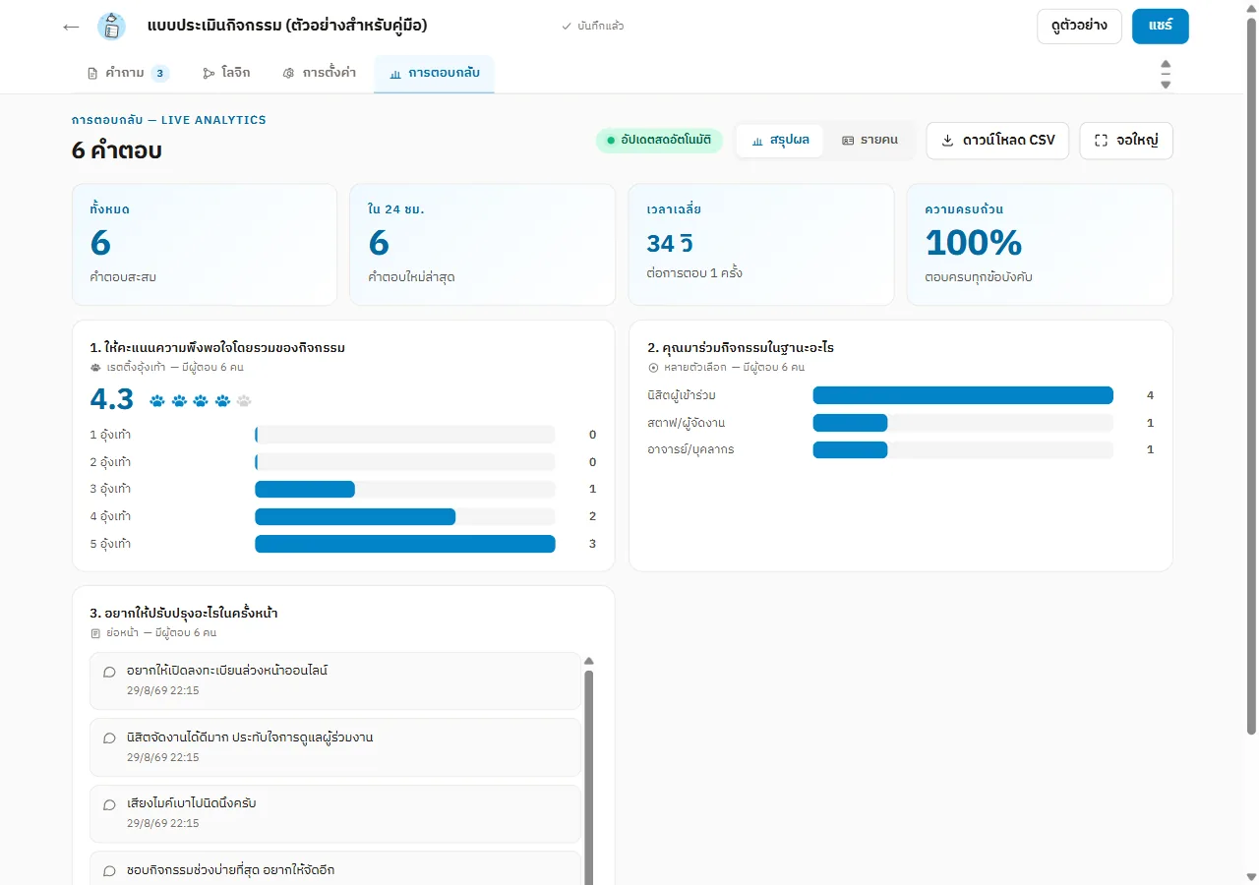Click the blue แชร์ button

(1161, 27)
